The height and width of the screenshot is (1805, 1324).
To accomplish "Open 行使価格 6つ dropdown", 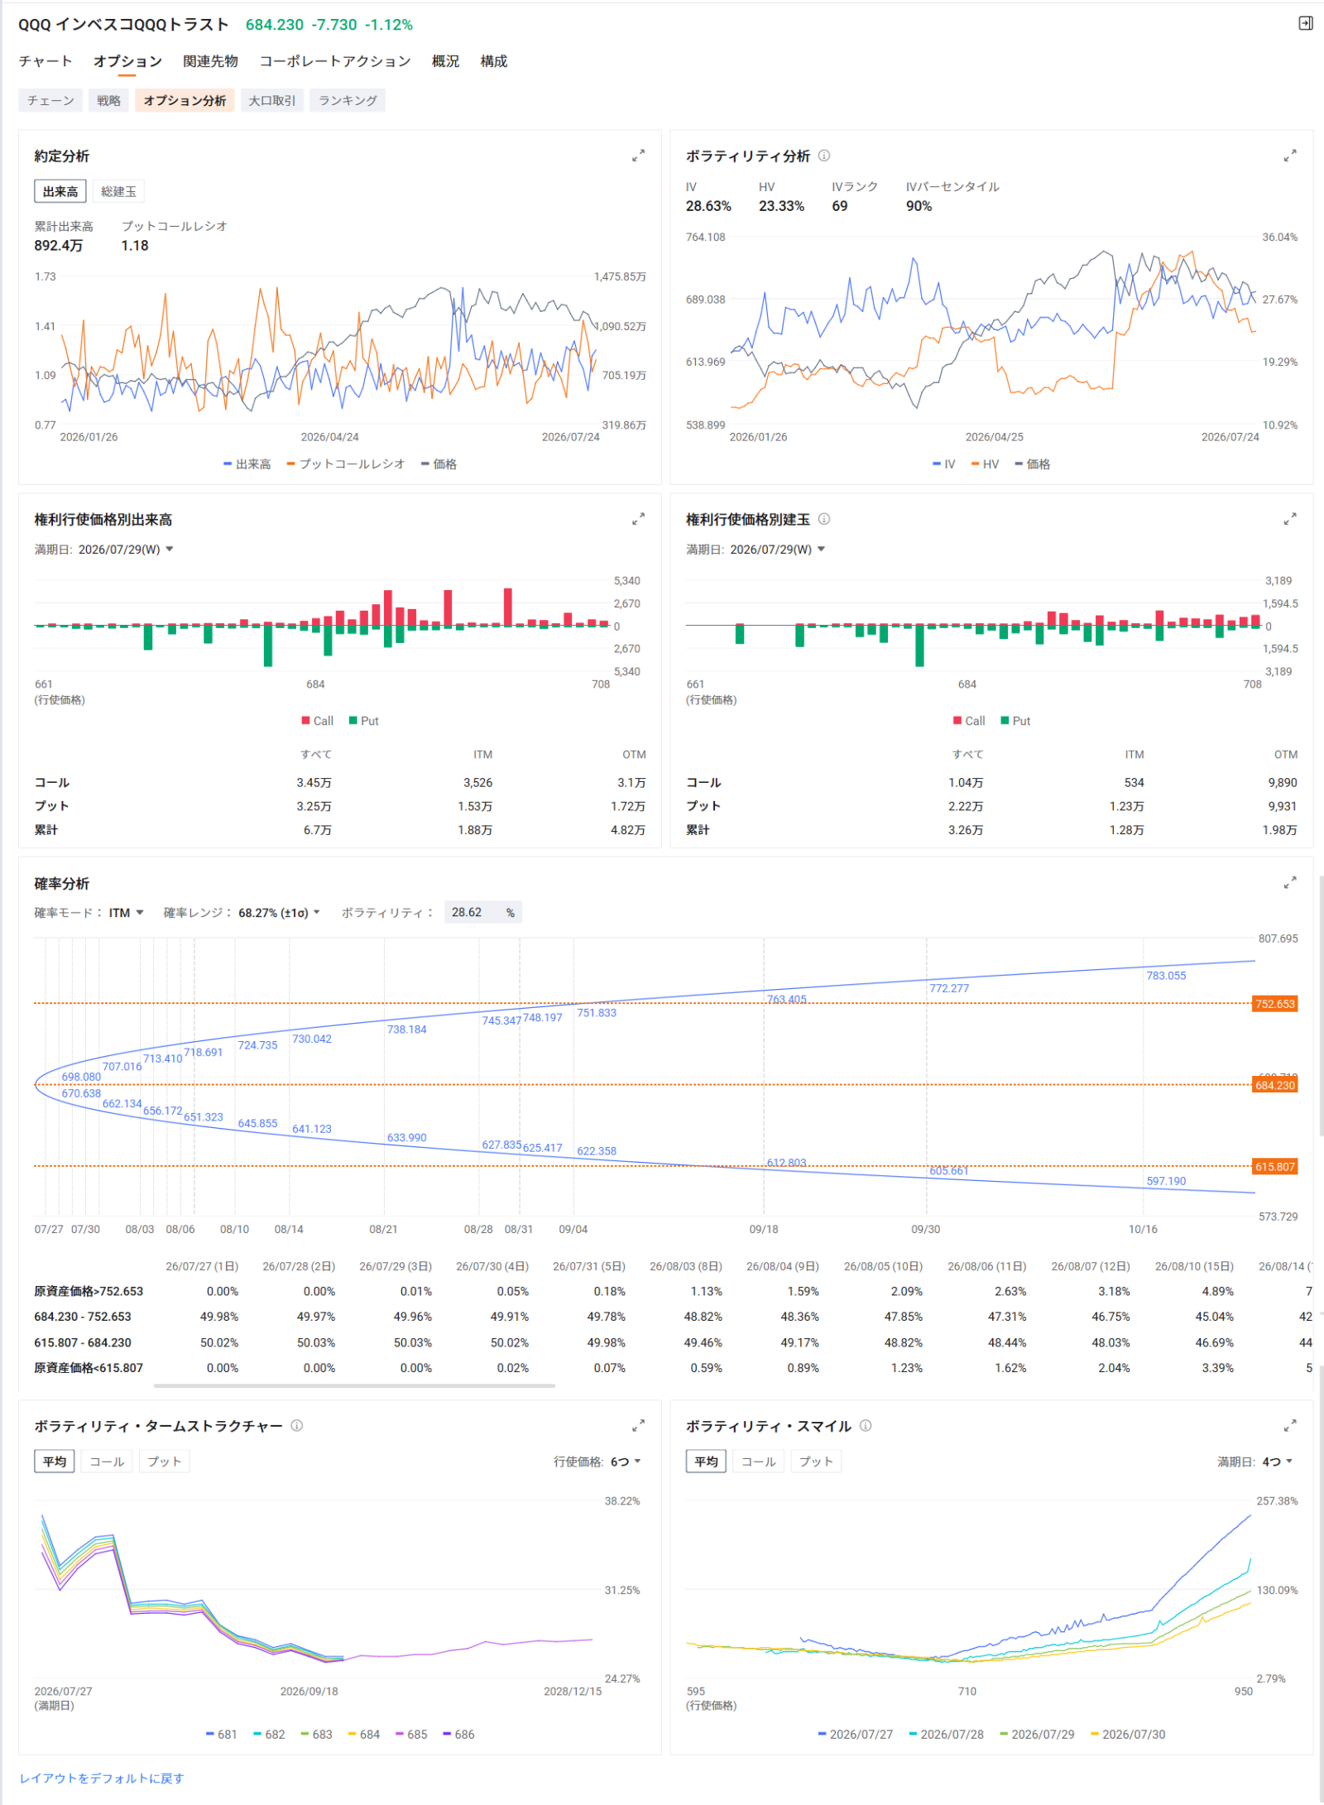I will [626, 1462].
